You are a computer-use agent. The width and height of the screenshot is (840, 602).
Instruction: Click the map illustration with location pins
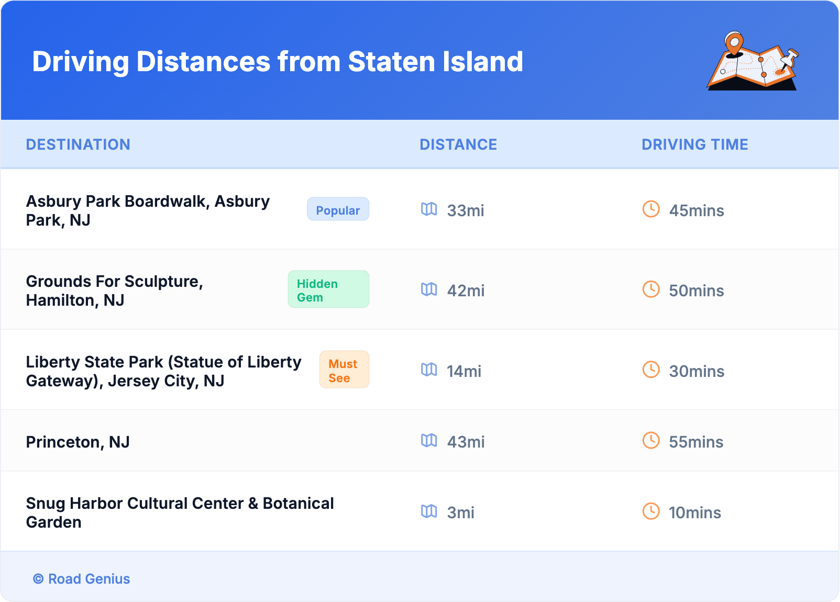click(x=753, y=61)
